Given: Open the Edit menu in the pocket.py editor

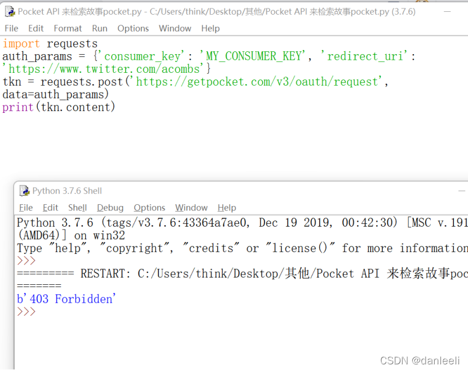Looking at the screenshot, I should click(x=36, y=28).
